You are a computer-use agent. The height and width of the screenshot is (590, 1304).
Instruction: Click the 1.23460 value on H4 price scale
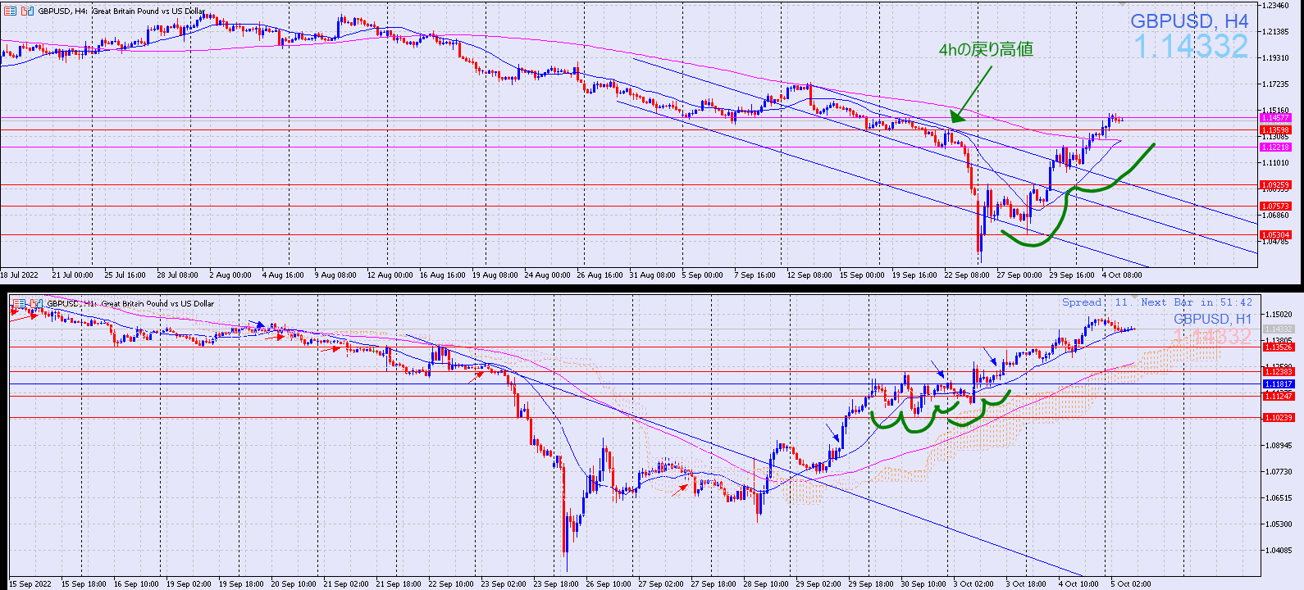pos(1275,6)
